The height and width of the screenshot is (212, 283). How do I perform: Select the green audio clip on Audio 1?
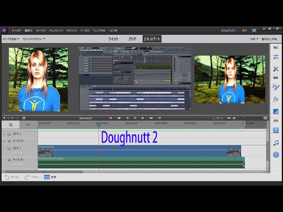point(141,163)
